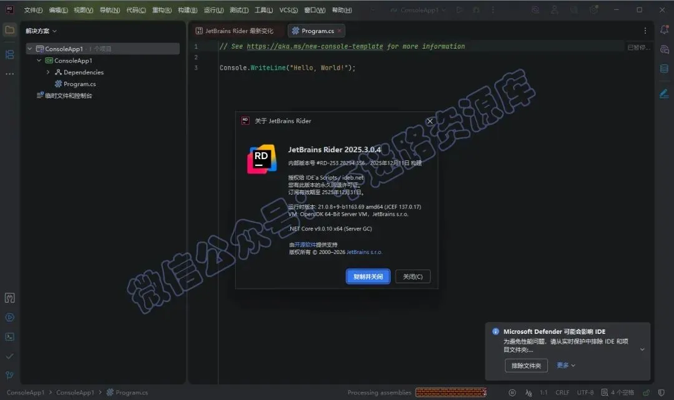The height and width of the screenshot is (400, 674).
Task: Open the JetBrains s.r.o. link
Action: tap(364, 252)
